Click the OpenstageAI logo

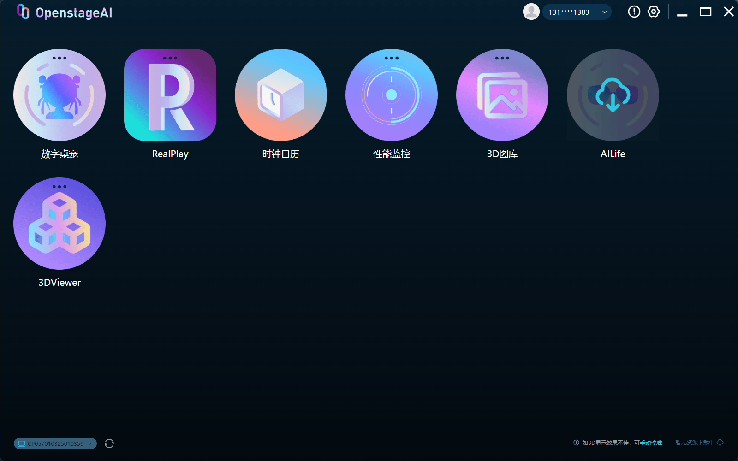coord(65,12)
